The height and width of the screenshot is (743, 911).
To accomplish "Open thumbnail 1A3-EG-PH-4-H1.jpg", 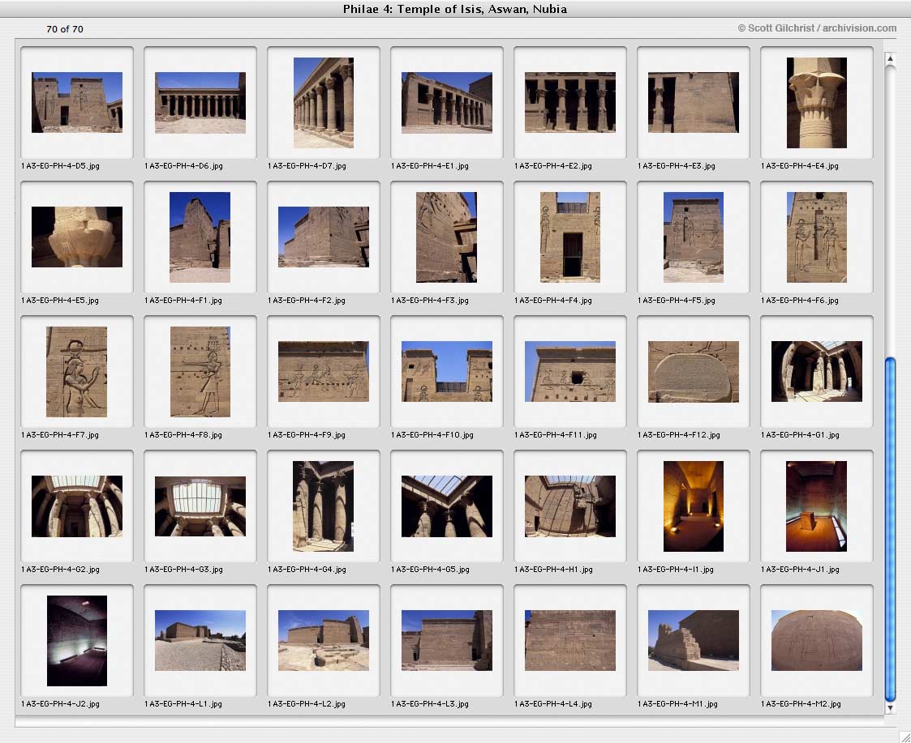I will (570, 506).
